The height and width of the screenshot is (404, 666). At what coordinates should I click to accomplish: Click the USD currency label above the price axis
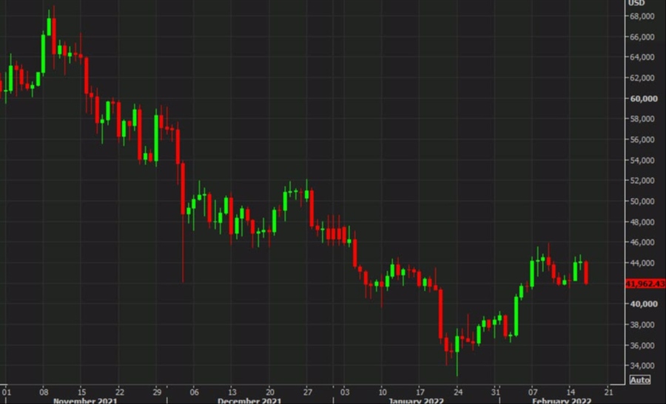click(635, 4)
